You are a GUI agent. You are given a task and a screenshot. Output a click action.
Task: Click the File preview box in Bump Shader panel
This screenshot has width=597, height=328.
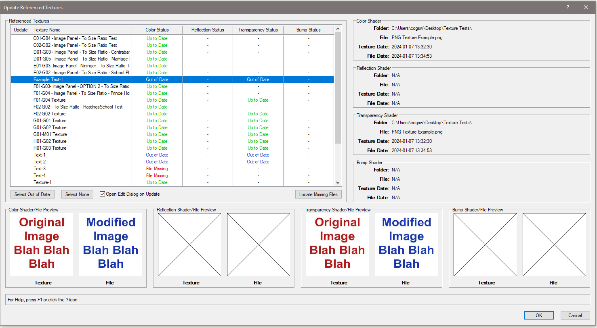553,244
